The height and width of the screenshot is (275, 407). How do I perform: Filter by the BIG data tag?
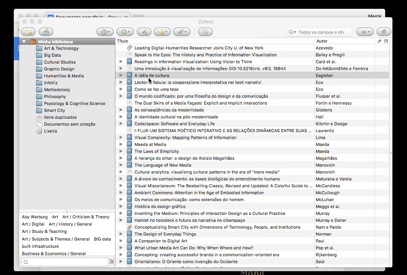(102, 239)
